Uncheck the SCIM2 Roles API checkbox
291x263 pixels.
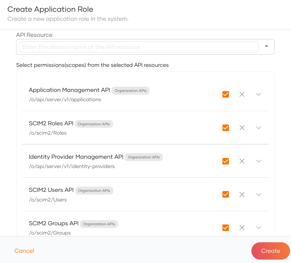coord(225,128)
